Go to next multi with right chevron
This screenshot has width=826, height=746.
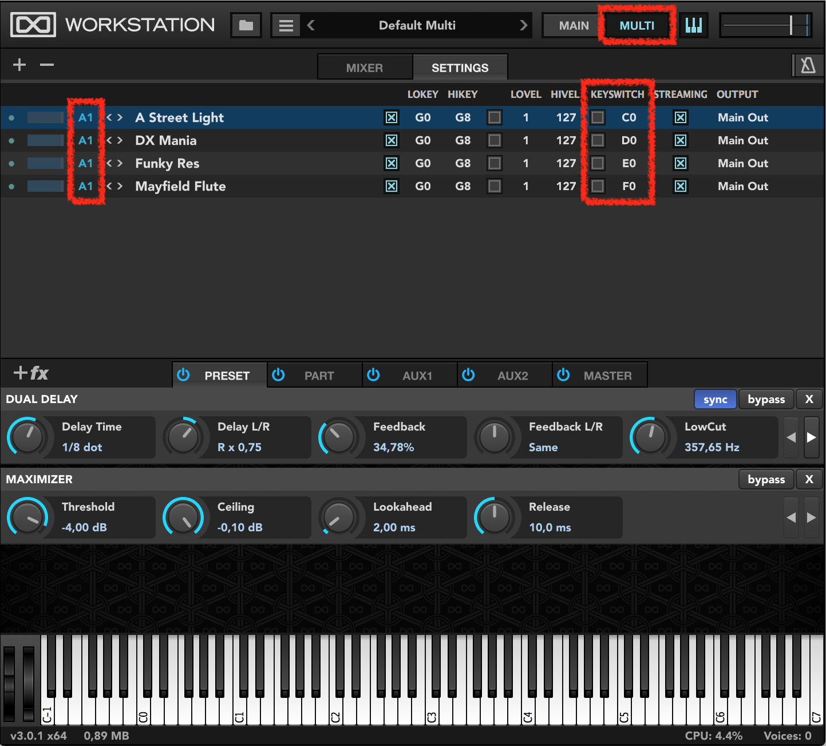pos(523,25)
